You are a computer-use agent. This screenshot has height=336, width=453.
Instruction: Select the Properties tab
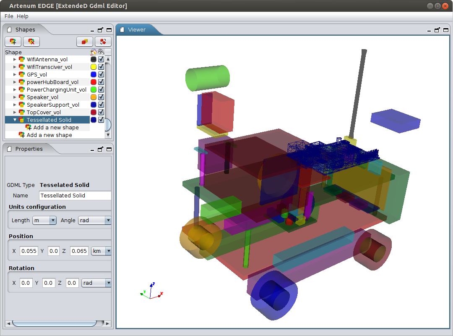point(29,149)
